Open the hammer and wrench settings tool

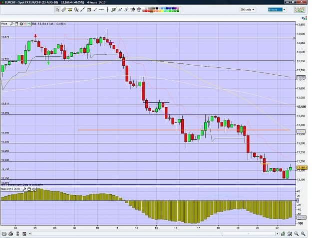coord(132,9)
